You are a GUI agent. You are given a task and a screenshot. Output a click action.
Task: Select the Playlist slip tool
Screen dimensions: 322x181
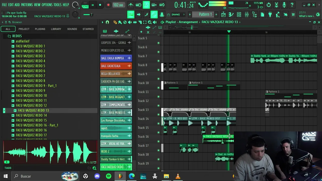135,22
